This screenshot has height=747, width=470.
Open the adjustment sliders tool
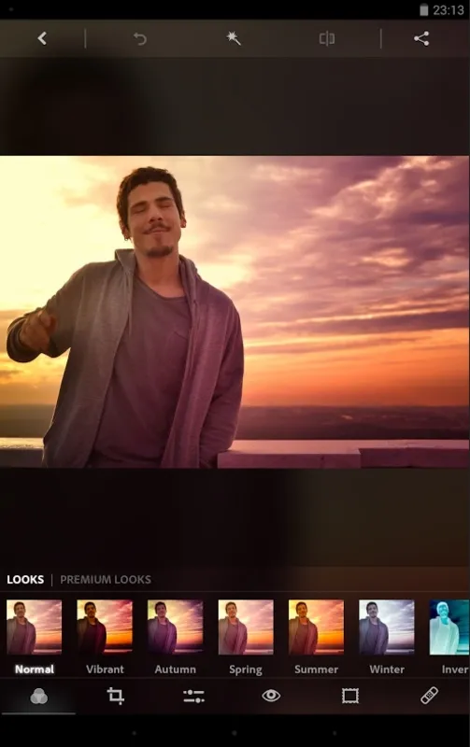pos(193,696)
